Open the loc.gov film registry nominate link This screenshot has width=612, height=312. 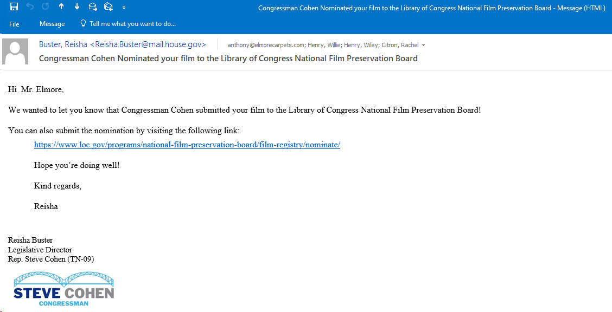pos(187,145)
